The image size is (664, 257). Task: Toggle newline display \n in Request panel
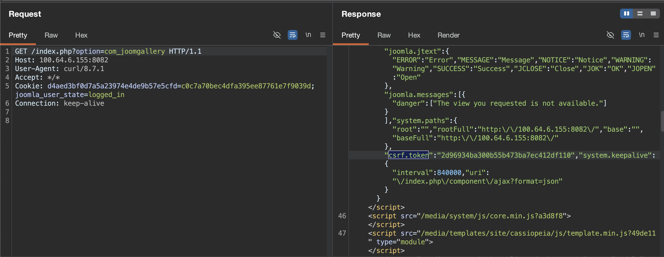308,35
